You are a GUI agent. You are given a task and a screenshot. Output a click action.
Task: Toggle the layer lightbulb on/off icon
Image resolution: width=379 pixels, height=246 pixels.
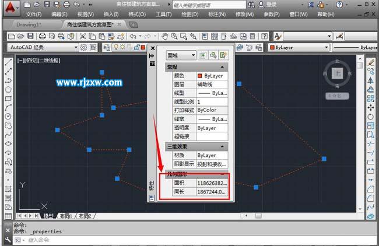click(x=116, y=47)
